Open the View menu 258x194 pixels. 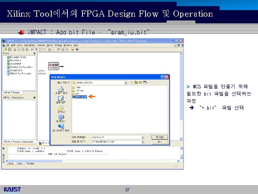pyautogui.click(x=20, y=45)
